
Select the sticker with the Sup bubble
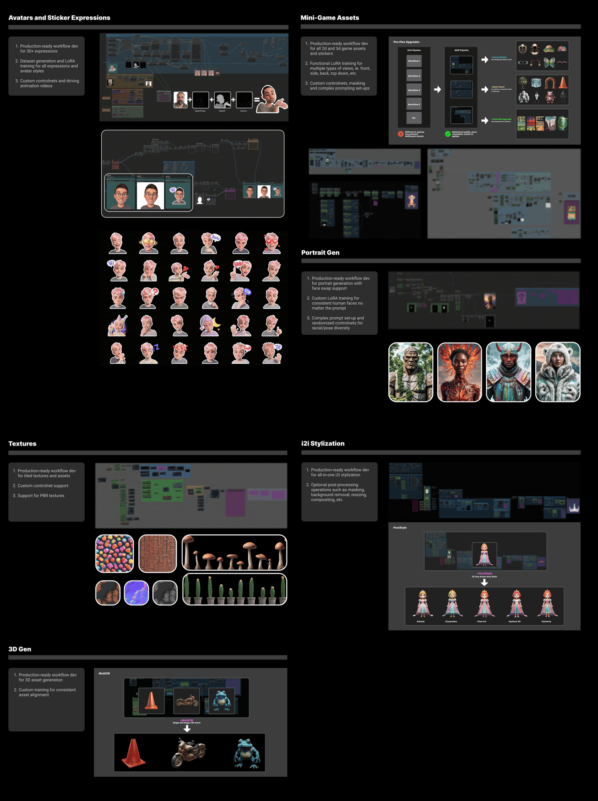tap(241, 353)
